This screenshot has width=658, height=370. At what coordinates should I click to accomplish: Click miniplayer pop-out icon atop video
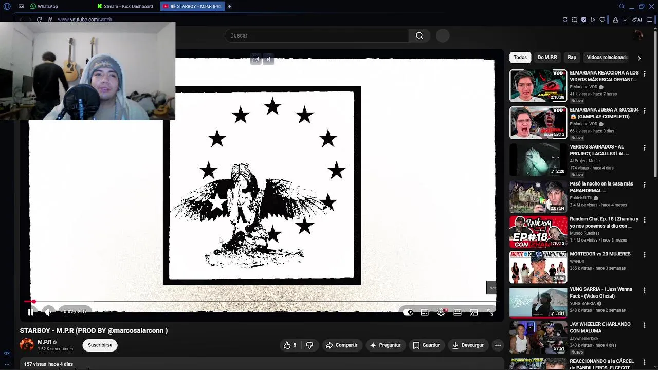pos(255,59)
